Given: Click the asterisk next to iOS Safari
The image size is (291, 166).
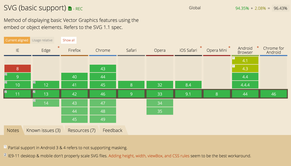Looking at the screenshot, I should coord(201,47).
